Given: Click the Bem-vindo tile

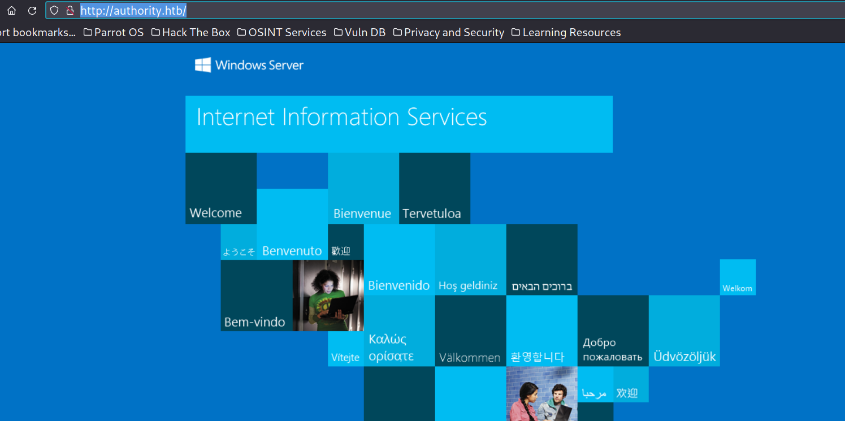Looking at the screenshot, I should pyautogui.click(x=257, y=295).
